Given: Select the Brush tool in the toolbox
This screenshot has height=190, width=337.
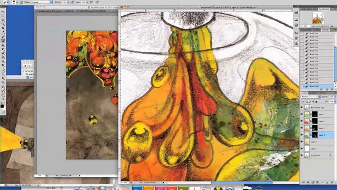Looking at the screenshot, I should pyautogui.click(x=3, y=41).
